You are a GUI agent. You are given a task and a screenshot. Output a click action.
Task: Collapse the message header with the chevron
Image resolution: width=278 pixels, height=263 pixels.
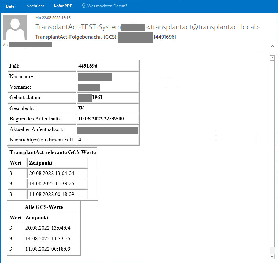272,46
